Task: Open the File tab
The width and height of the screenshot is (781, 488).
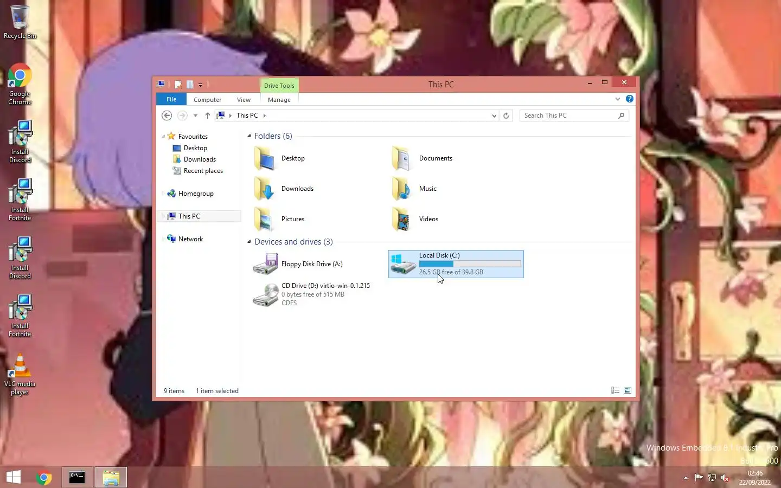Action: (171, 99)
